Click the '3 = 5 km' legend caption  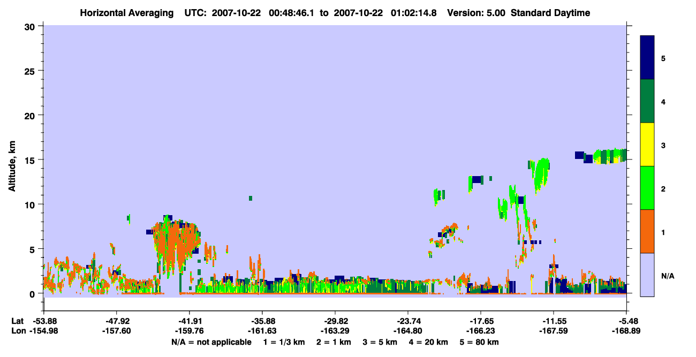[x=380, y=342]
